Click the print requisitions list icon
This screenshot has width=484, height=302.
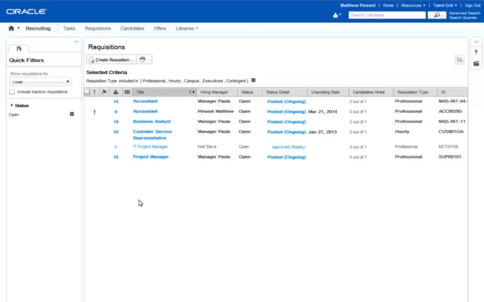coord(142,59)
